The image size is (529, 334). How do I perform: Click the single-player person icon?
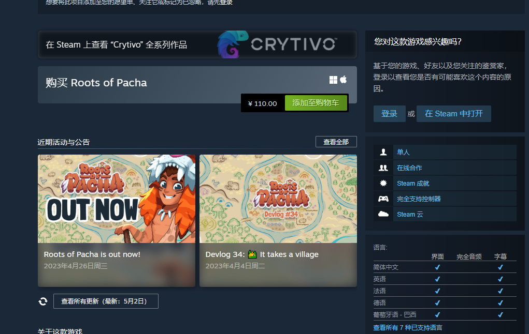point(383,152)
